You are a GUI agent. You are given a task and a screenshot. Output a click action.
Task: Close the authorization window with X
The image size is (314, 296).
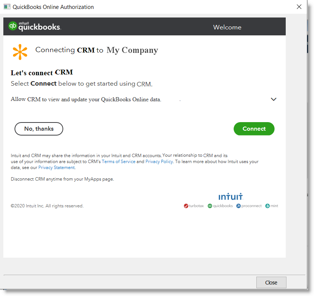pyautogui.click(x=299, y=7)
